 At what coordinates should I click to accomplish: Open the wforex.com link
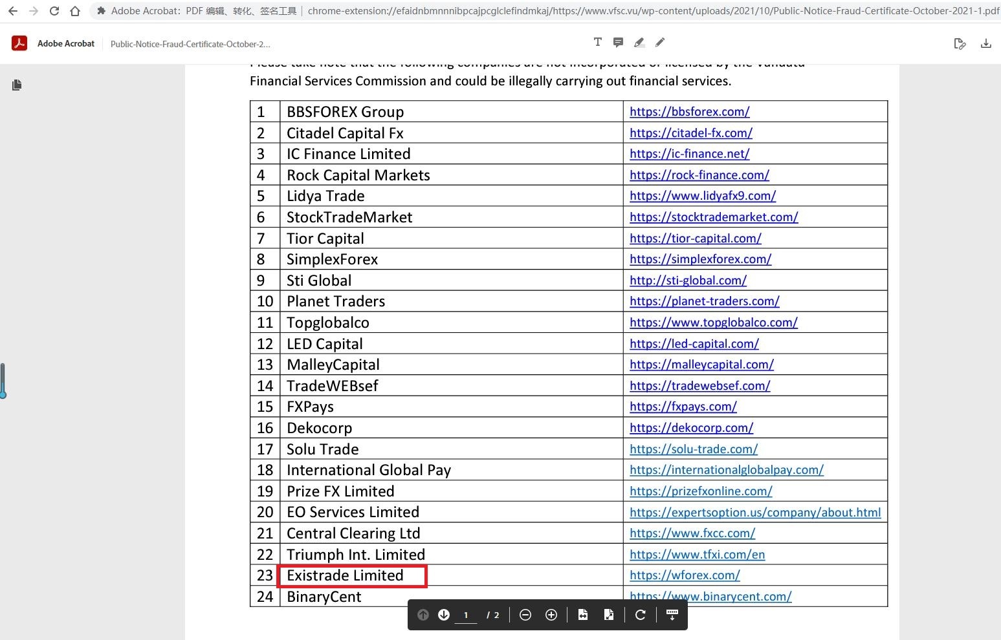[x=685, y=575]
